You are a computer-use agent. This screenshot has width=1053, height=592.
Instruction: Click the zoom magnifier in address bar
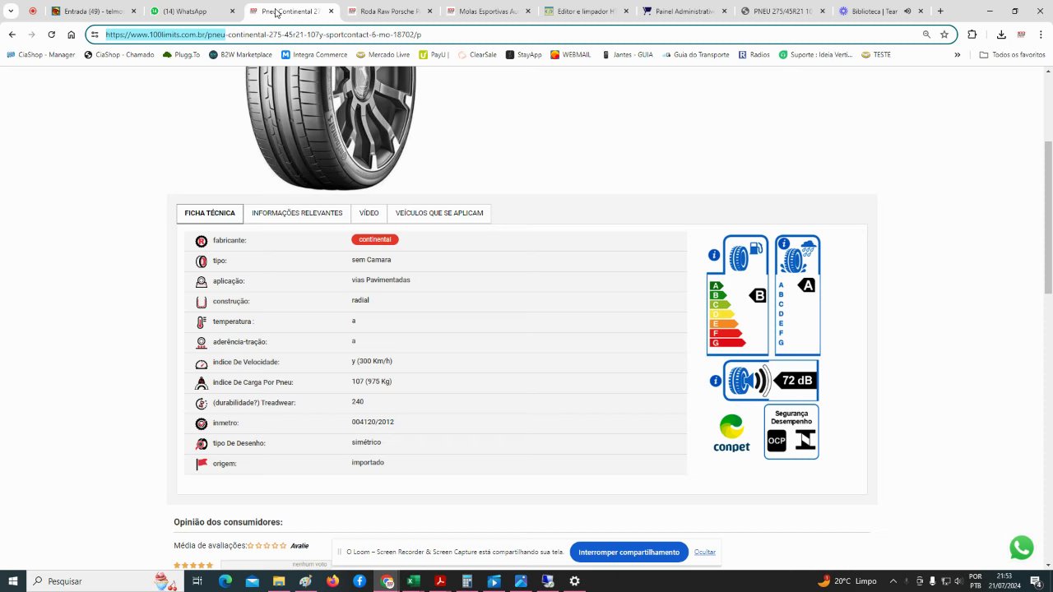tap(926, 35)
